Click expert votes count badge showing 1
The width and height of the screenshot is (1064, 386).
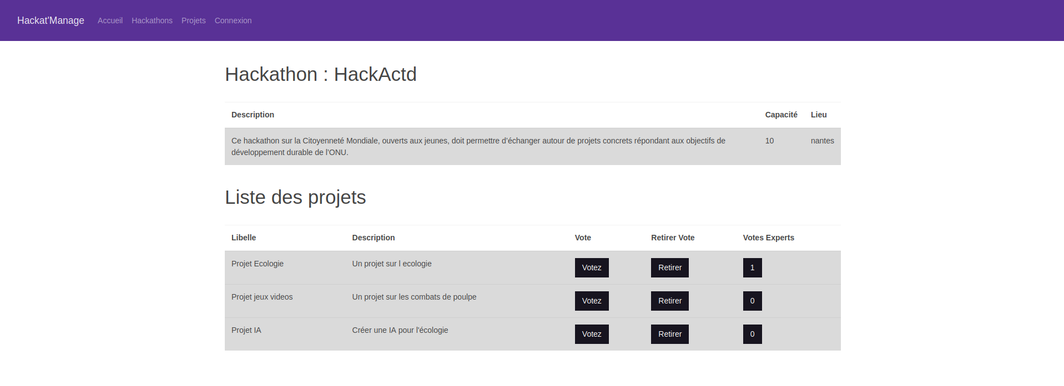(752, 267)
